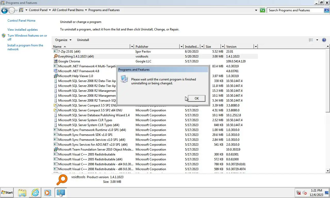This screenshot has width=330, height=198.
Task: Select Sync Services for ADO.NET v2.0 SP1 (x64)
Action: (x=155, y=145)
